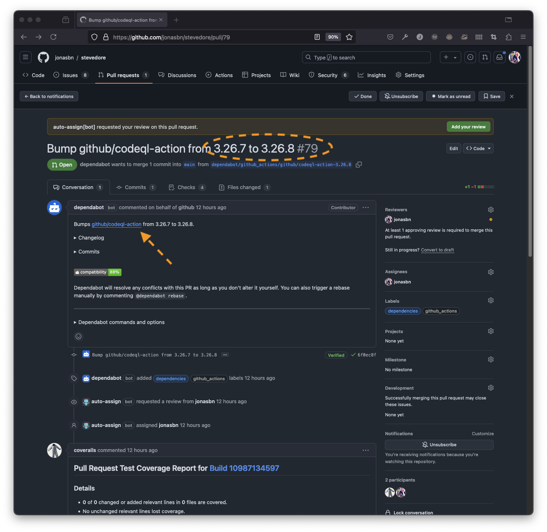Open the repository Wiki tab

pos(290,75)
